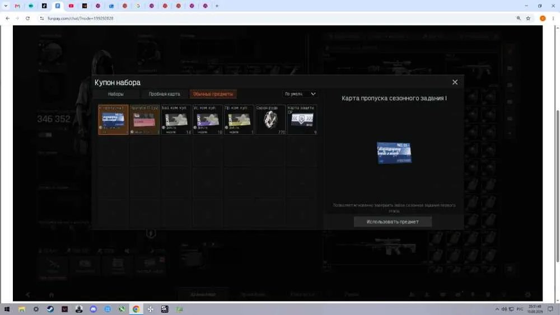Show hidden system tray icons
Viewport: 560px width, 315px height.
497,309
